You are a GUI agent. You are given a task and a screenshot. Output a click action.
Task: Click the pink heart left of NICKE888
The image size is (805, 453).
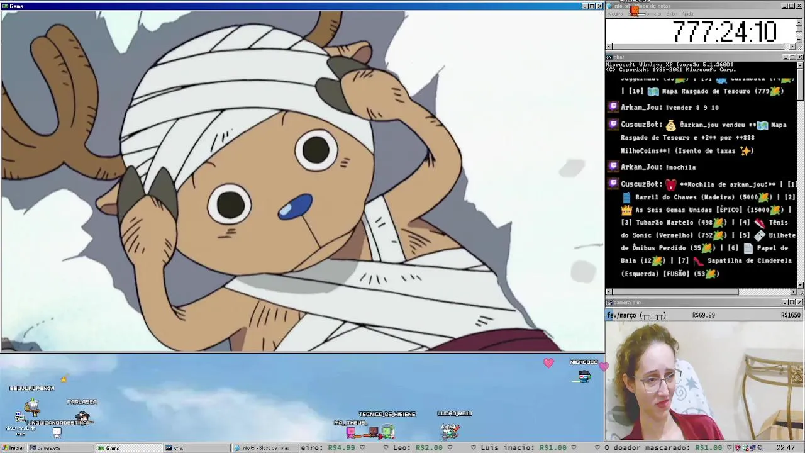[548, 363]
